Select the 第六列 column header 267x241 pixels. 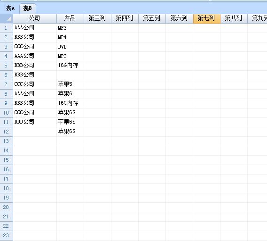point(179,18)
